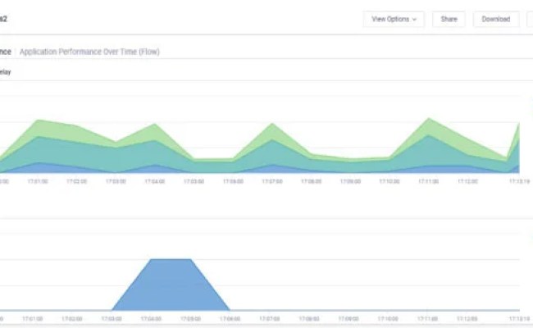Click the 17:13:19 label on the stacked chart axis

[519, 181]
